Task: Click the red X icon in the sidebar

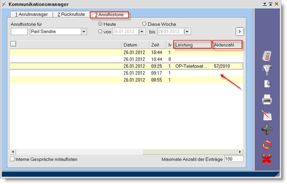Action: pyautogui.click(x=266, y=159)
